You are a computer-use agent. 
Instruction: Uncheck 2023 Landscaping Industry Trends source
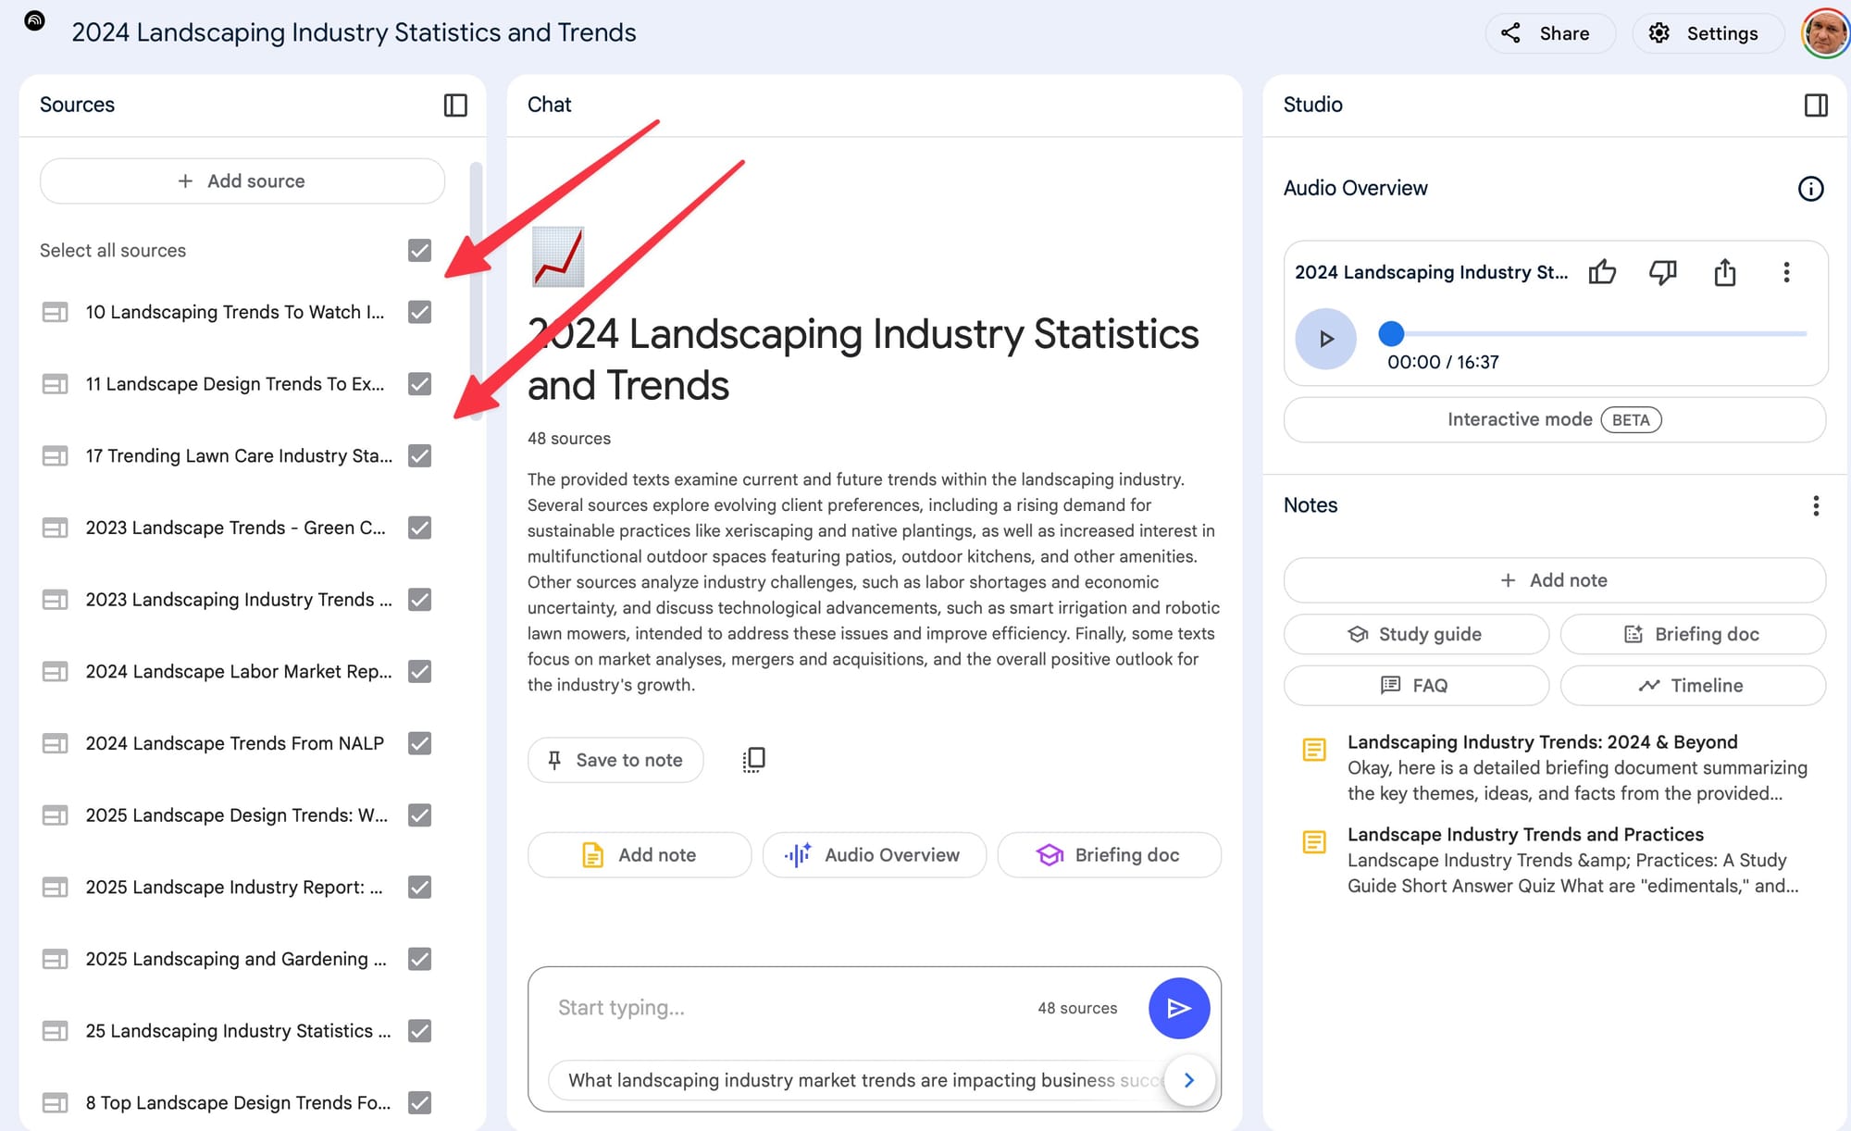(x=419, y=600)
